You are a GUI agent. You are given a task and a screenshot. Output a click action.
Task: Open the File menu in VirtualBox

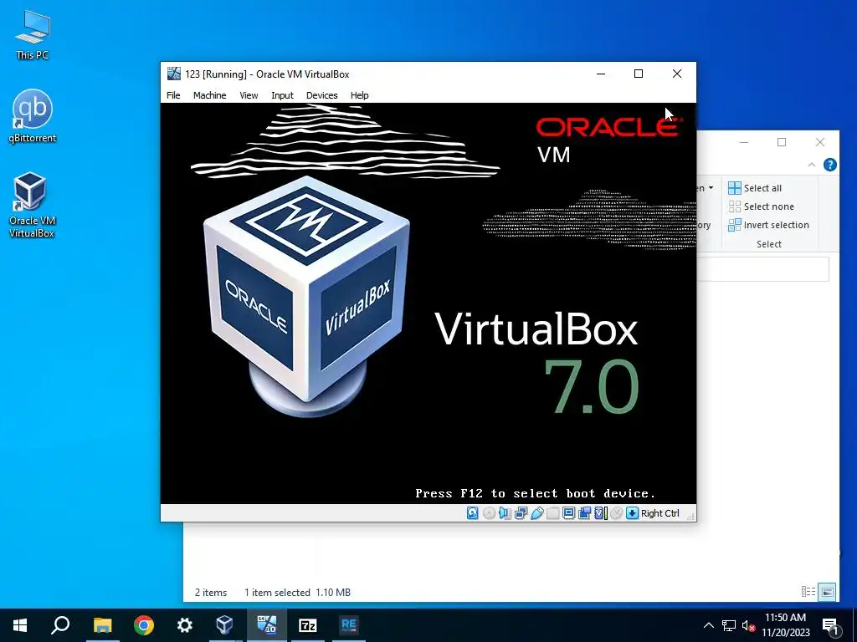[x=173, y=95]
